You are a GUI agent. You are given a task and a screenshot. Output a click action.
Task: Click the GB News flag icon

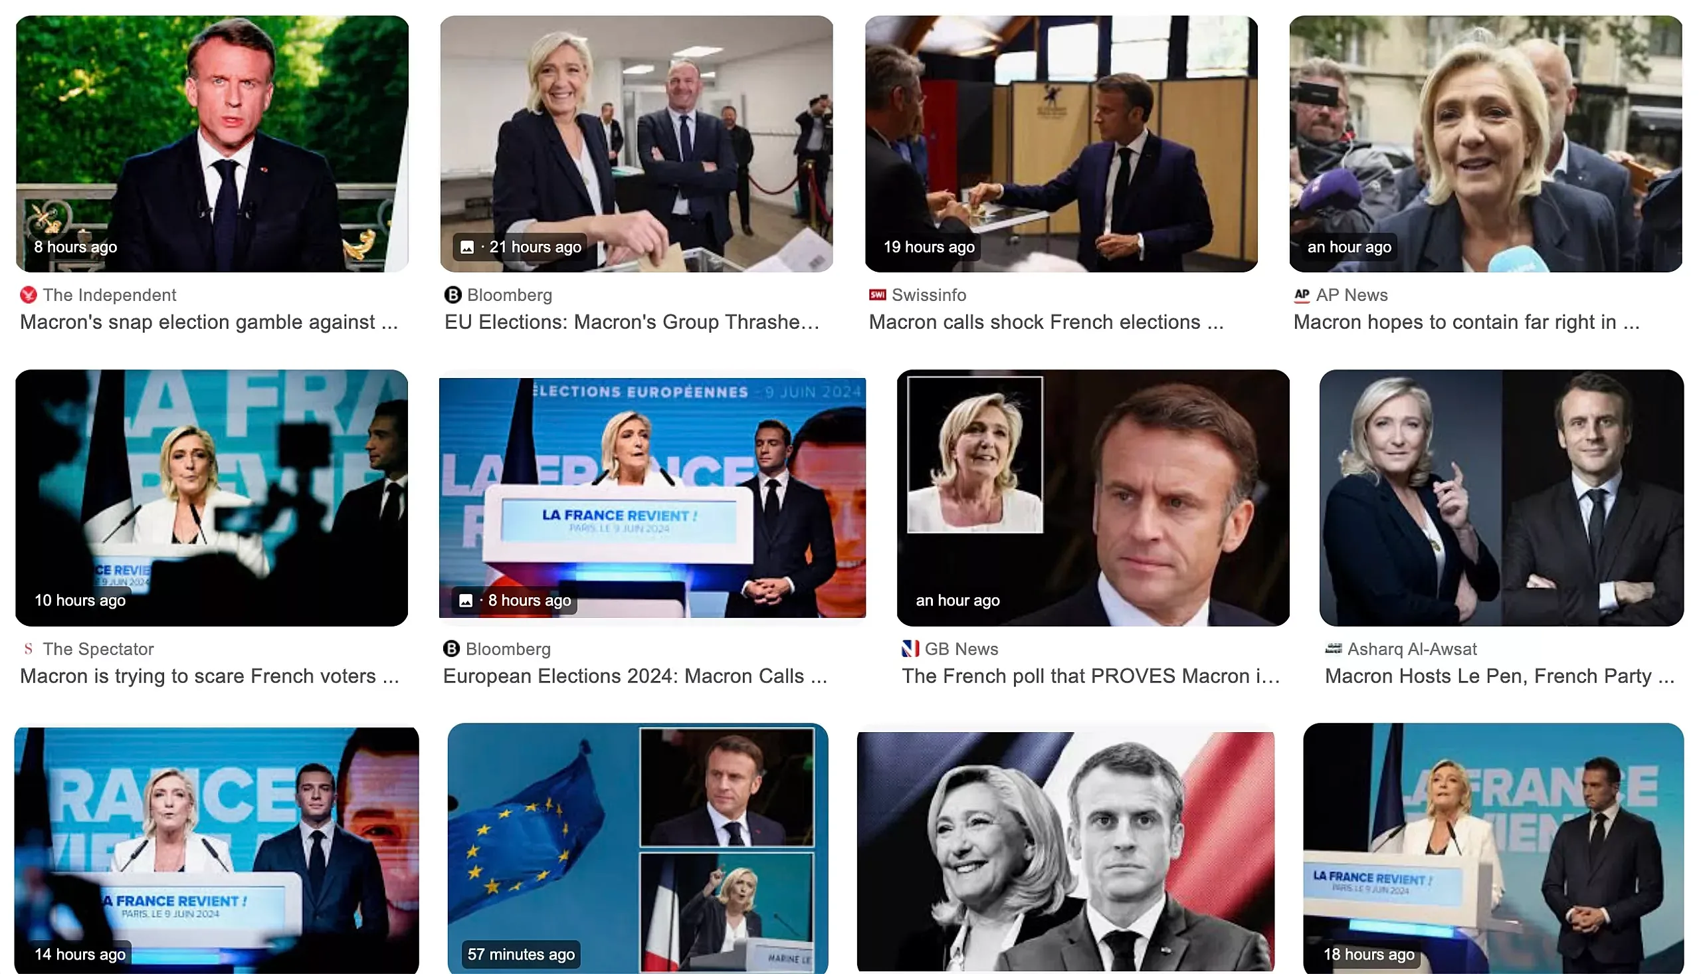[910, 649]
